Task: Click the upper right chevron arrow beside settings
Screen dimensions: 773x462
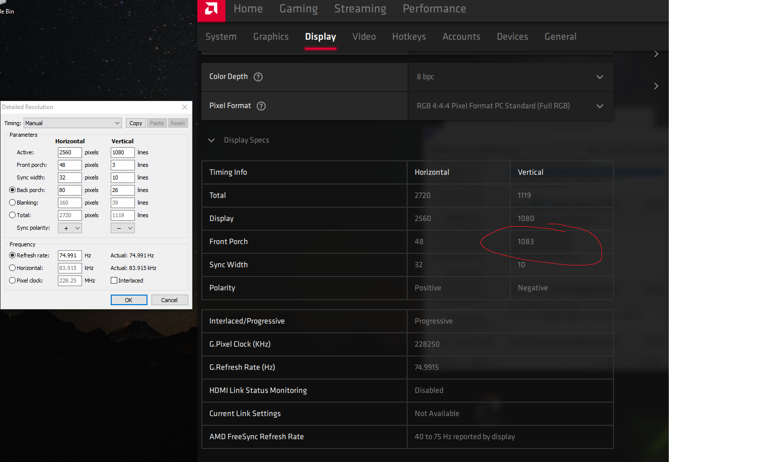Action: pyautogui.click(x=656, y=54)
